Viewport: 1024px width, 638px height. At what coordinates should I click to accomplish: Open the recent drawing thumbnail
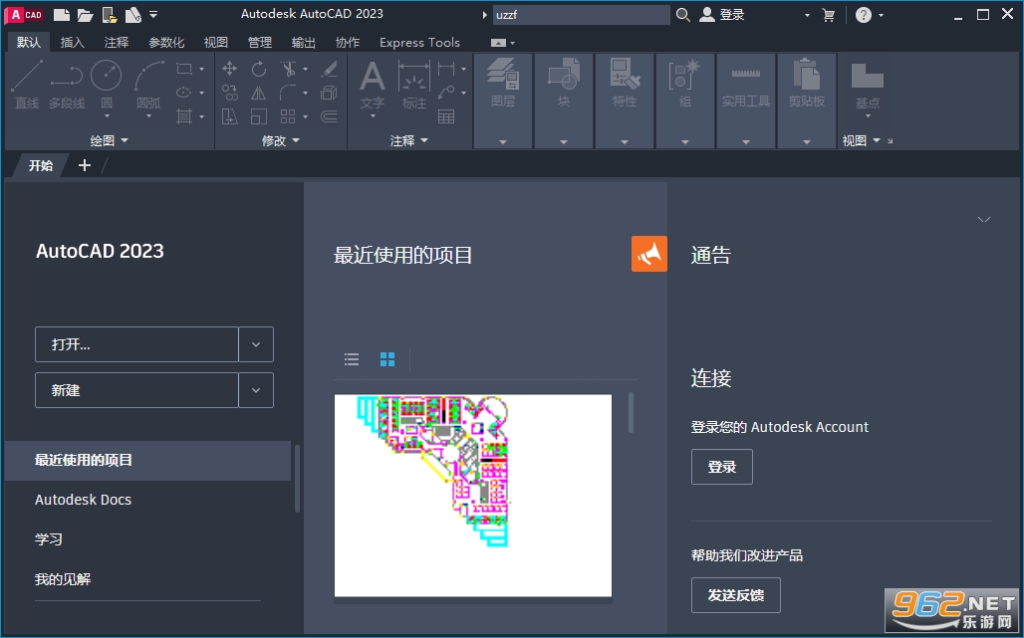(473, 495)
